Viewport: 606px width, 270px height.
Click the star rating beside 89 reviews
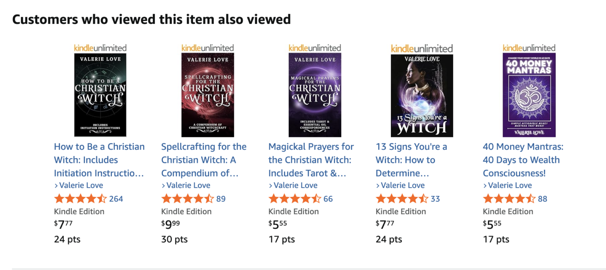(188, 199)
